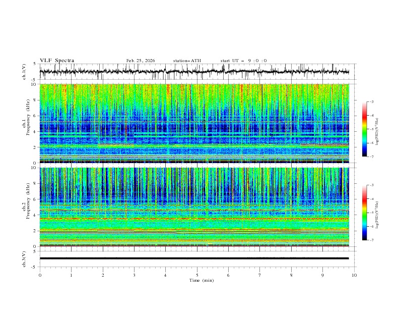This screenshot has height=309, width=399.
Task: Click the ch.1 "Frequency (kHz)" axis label
Action: tap(28, 118)
